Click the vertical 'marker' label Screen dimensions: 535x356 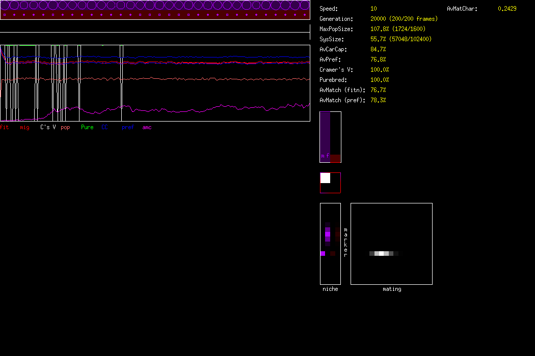click(345, 242)
